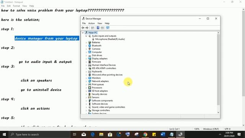
Task: Expand the Keyboards node
Action: tap(86, 72)
